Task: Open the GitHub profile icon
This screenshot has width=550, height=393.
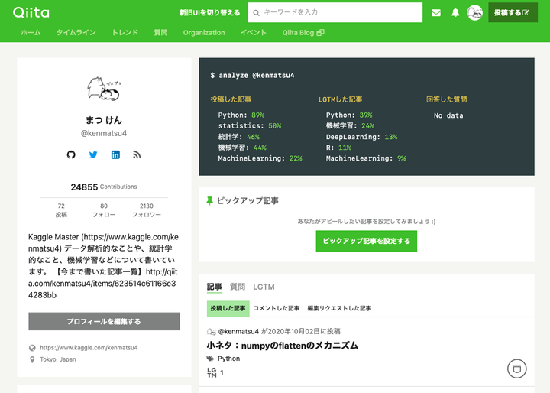Action: (x=71, y=154)
